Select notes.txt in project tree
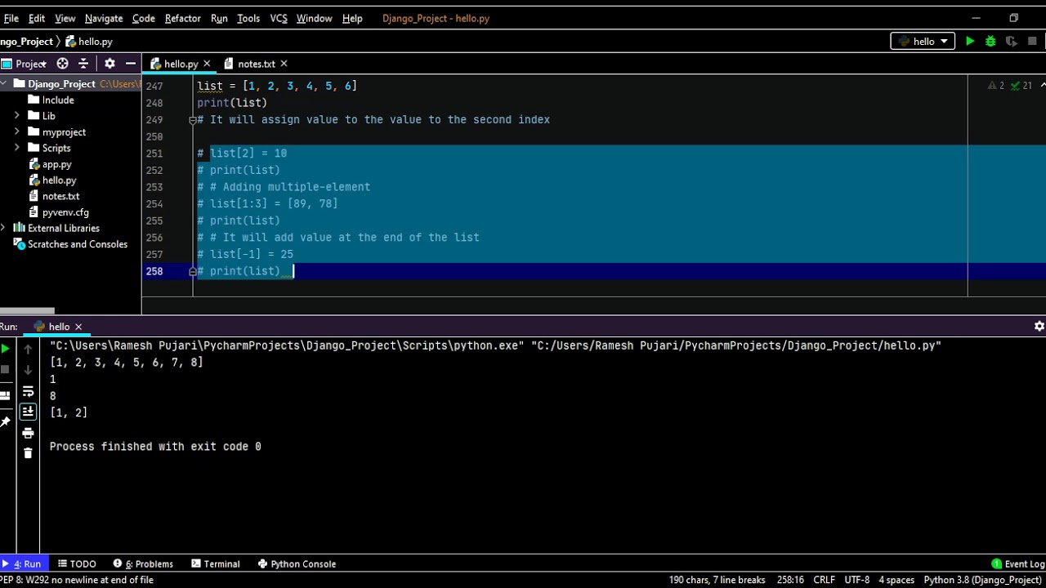Screen dimensions: 1046x588 click(x=60, y=196)
